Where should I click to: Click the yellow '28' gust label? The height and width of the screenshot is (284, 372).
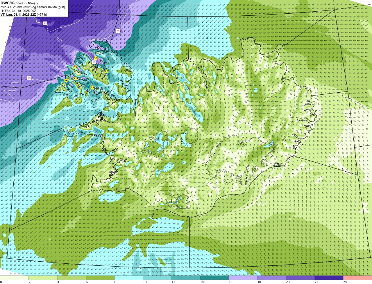click(92, 87)
